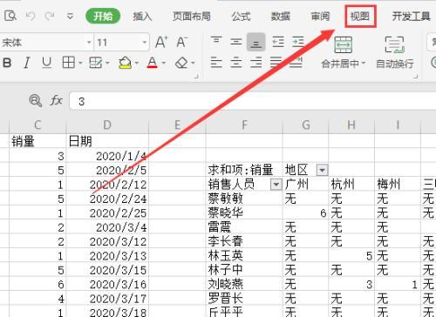Image resolution: width=436 pixels, height=317 pixels.
Task: Align text to vertical middle
Action: [x=236, y=42]
